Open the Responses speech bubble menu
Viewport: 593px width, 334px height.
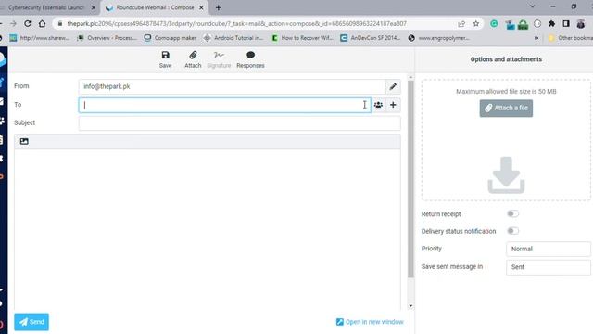pyautogui.click(x=250, y=59)
